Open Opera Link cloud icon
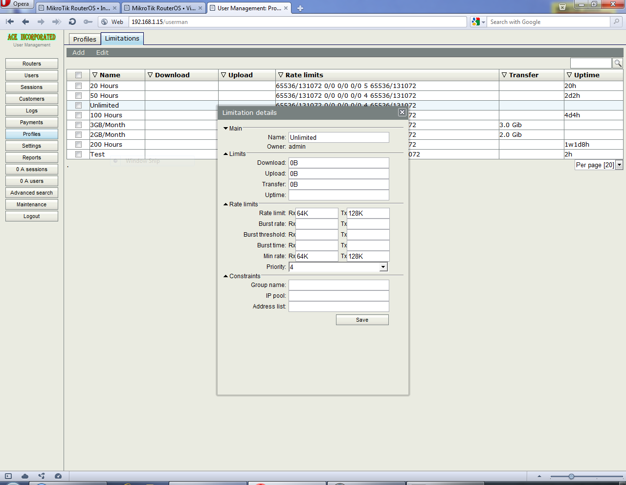626x485 pixels. [x=25, y=476]
